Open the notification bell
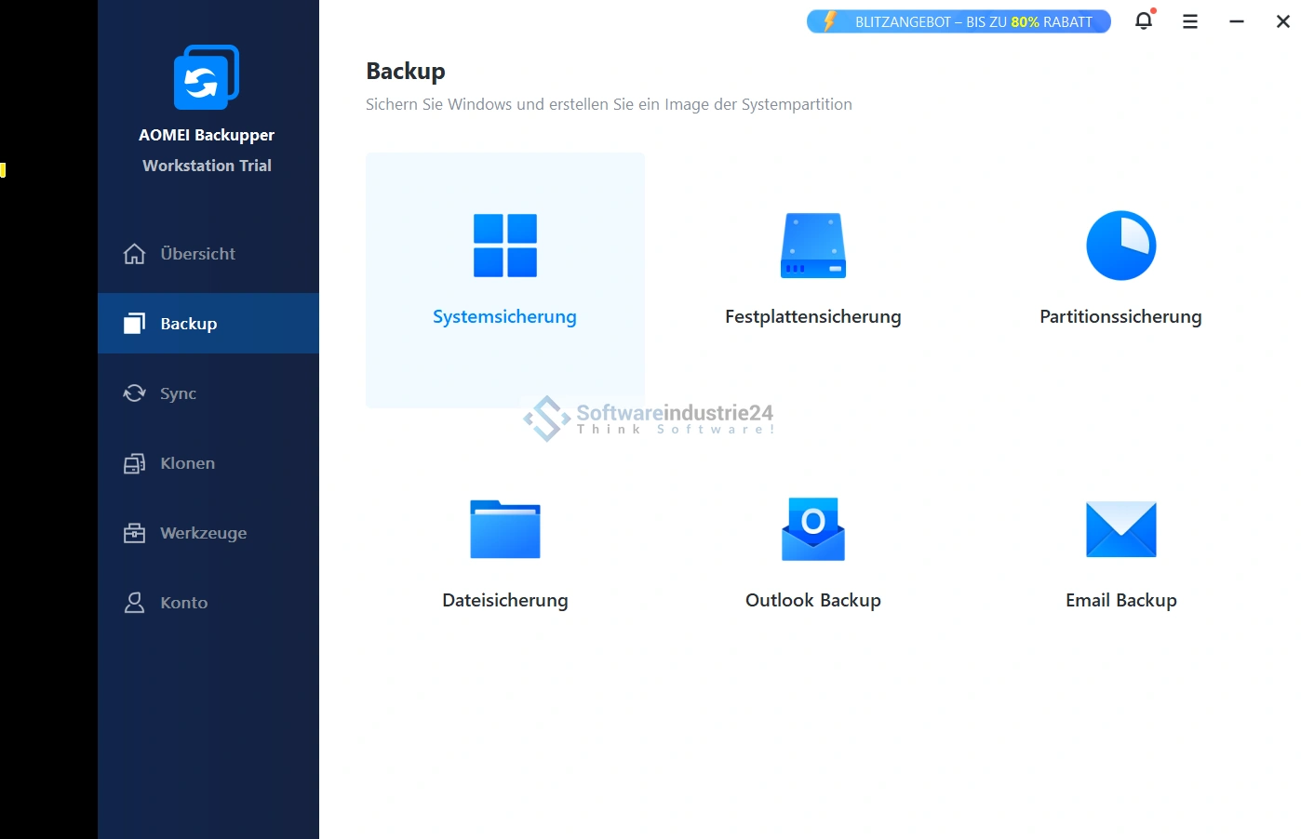1301x839 pixels. tap(1144, 20)
